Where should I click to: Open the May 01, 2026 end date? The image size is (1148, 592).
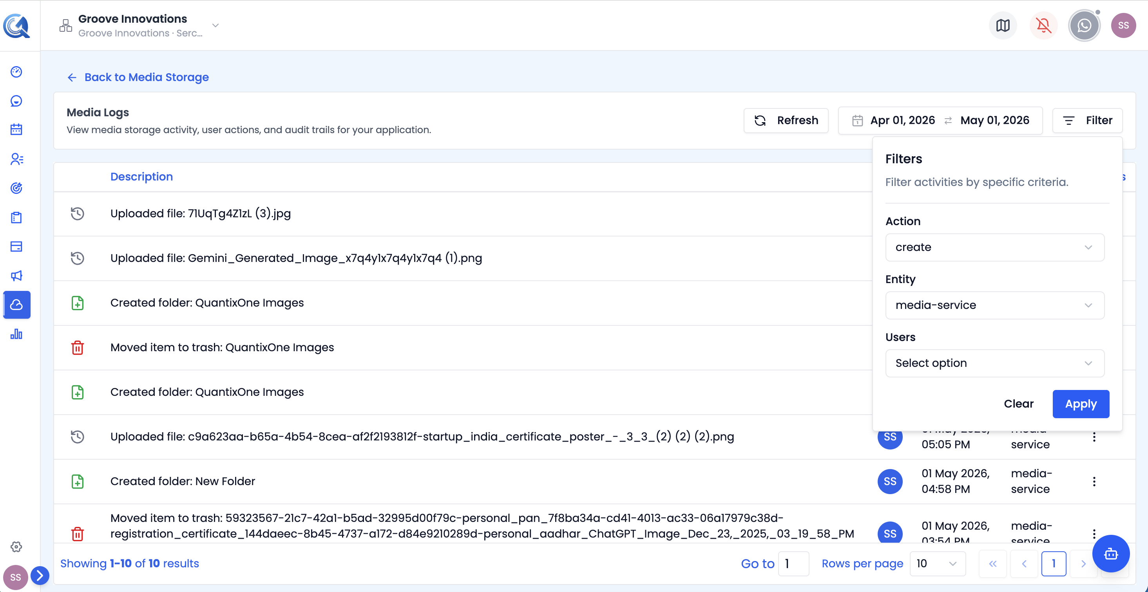(x=994, y=120)
